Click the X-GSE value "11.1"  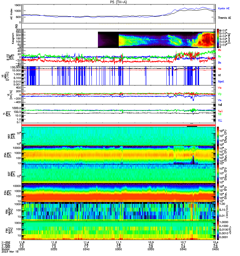pos(118,242)
